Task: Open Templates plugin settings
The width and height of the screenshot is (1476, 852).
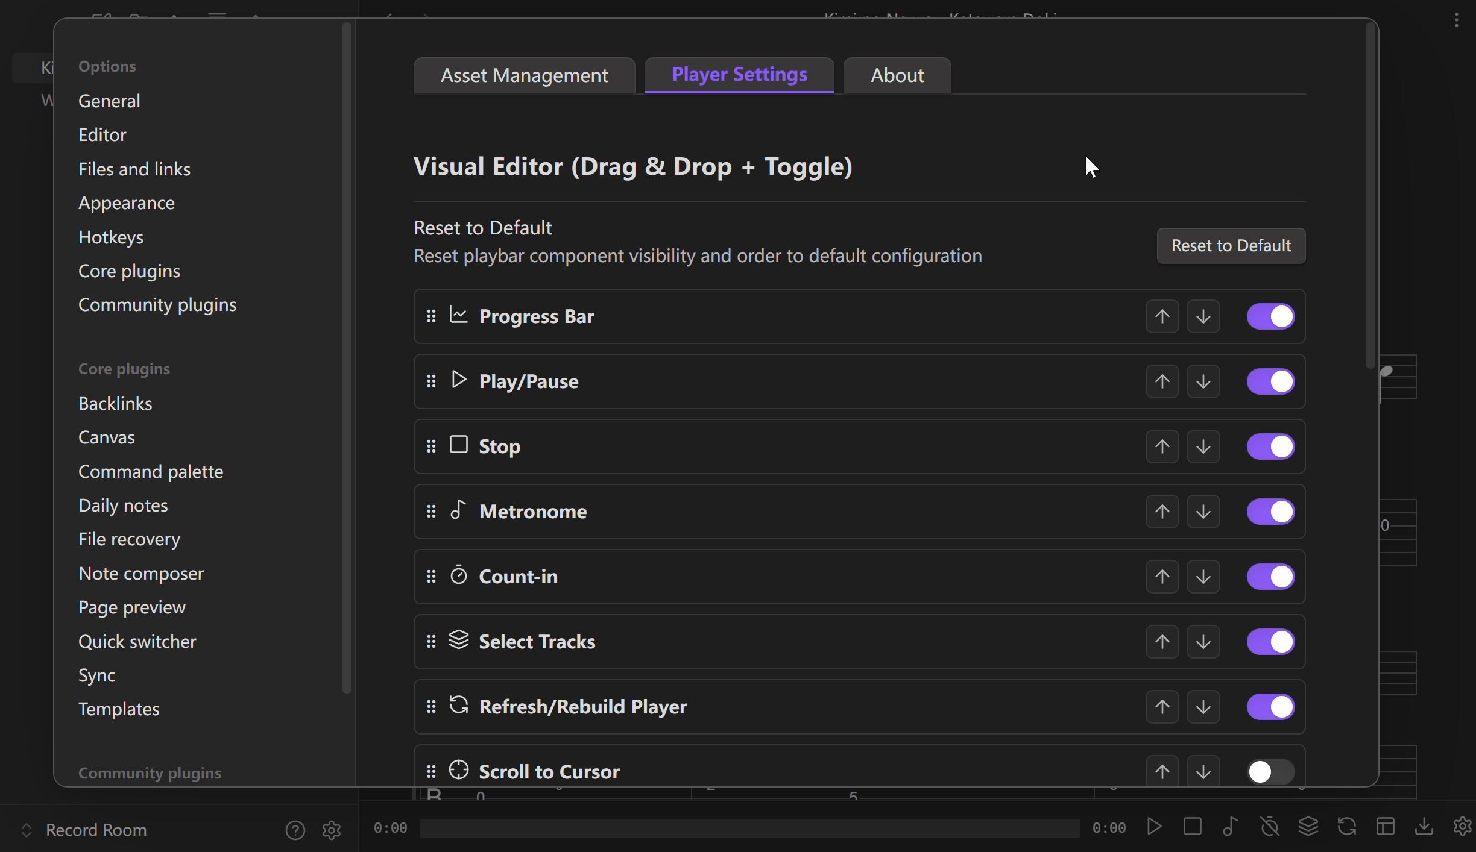Action: (x=119, y=709)
